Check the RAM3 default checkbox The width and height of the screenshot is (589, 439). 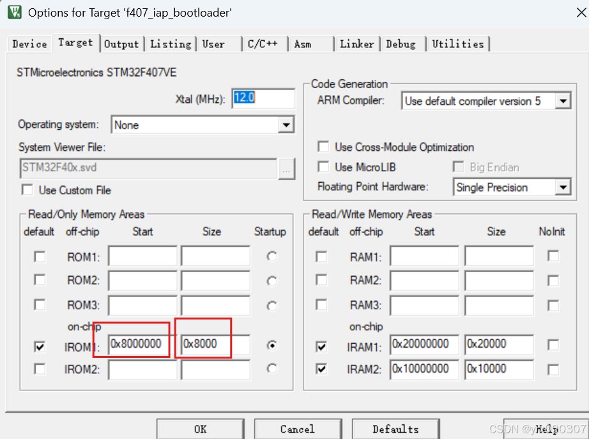coord(321,304)
